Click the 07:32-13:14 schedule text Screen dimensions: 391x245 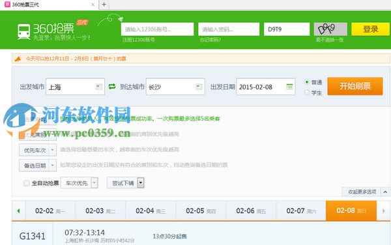coord(85,233)
